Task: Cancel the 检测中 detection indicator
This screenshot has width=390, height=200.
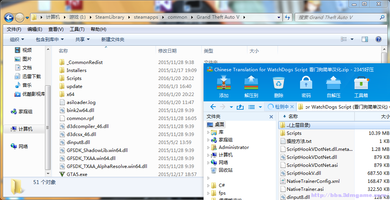Action: pyautogui.click(x=292, y=107)
